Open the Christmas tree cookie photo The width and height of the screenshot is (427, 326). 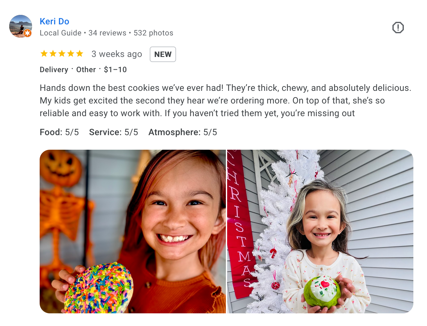320,231
